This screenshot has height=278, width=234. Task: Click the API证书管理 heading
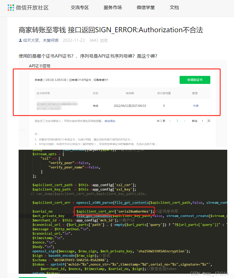(x=40, y=66)
